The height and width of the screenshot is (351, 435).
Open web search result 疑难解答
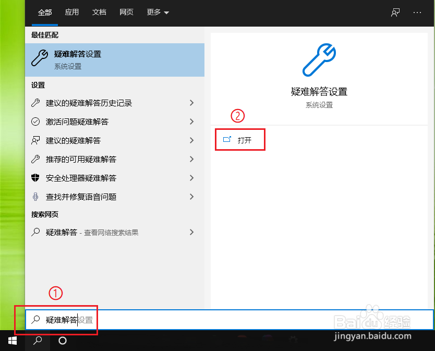[x=115, y=232]
